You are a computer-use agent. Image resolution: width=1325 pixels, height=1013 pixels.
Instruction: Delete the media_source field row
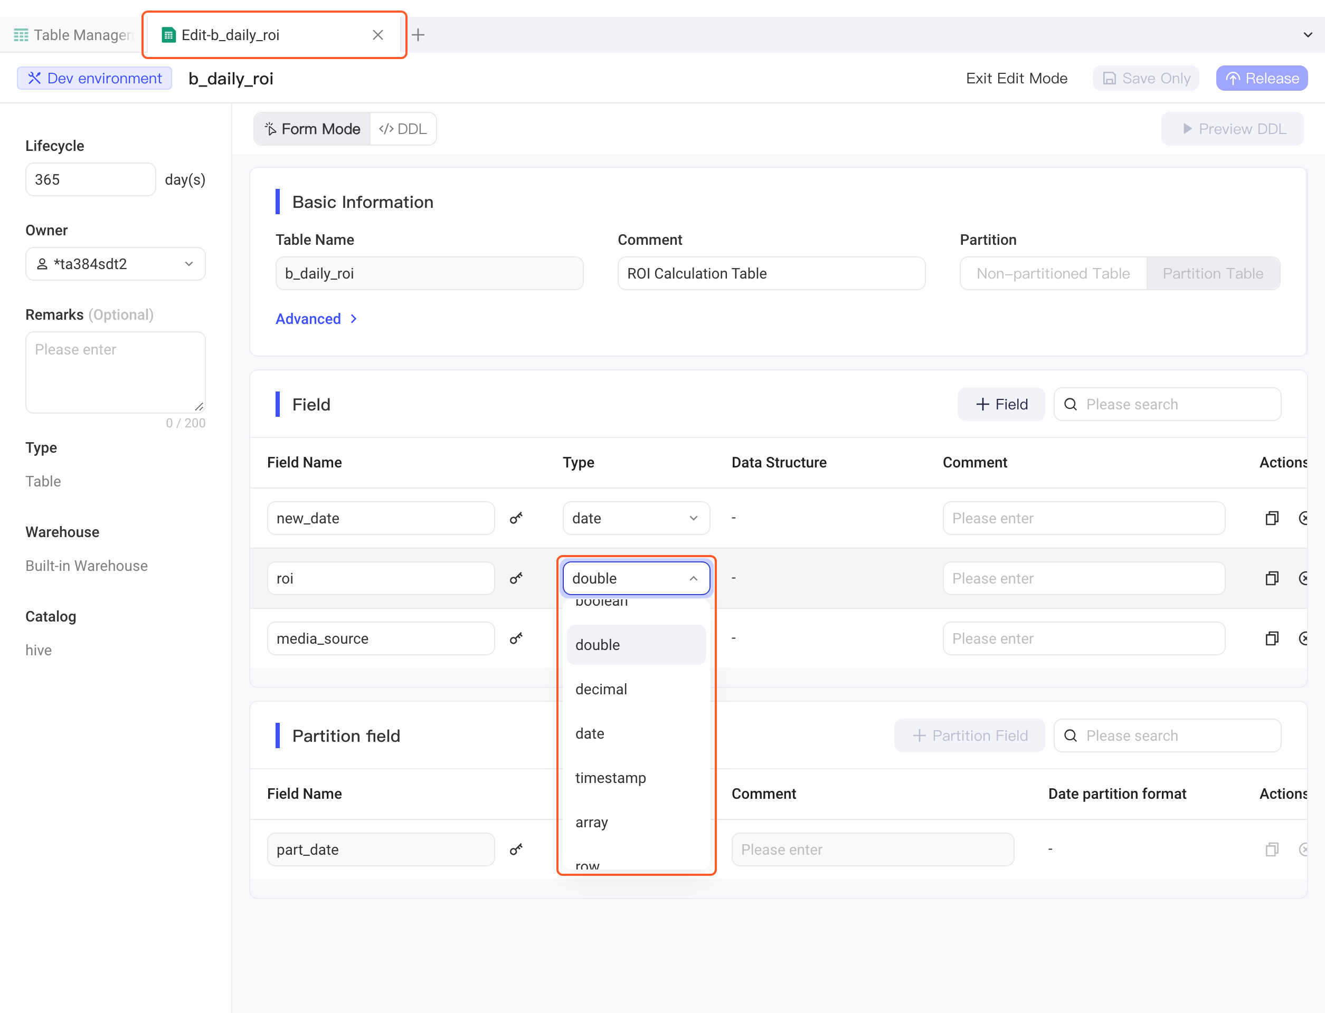pyautogui.click(x=1303, y=638)
